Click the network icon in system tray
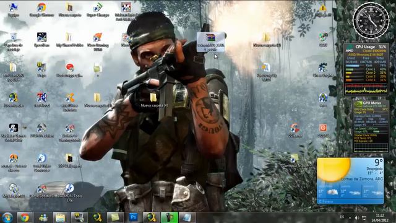Viewport: 396px width, 223px height. (x=364, y=217)
